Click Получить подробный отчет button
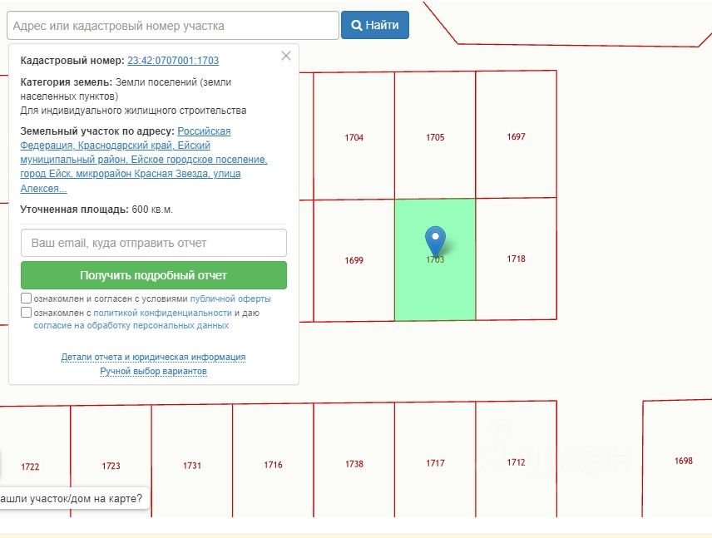Viewport: 712px width, 538px height. pos(154,275)
